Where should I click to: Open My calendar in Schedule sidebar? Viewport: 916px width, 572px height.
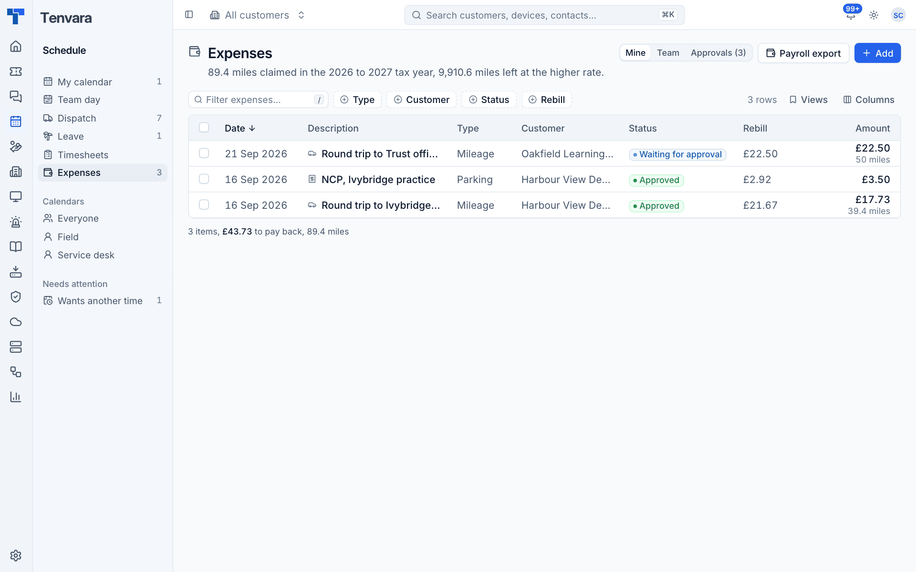[103, 82]
